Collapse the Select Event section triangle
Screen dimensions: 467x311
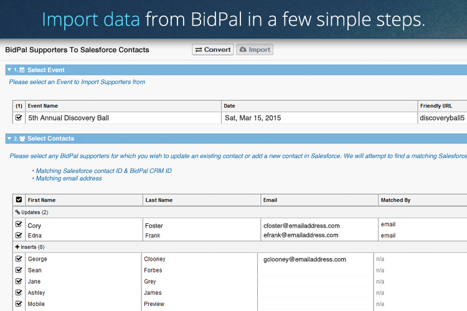[9, 70]
